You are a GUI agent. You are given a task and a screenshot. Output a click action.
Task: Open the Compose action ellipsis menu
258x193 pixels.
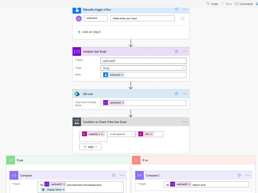coord(122,175)
